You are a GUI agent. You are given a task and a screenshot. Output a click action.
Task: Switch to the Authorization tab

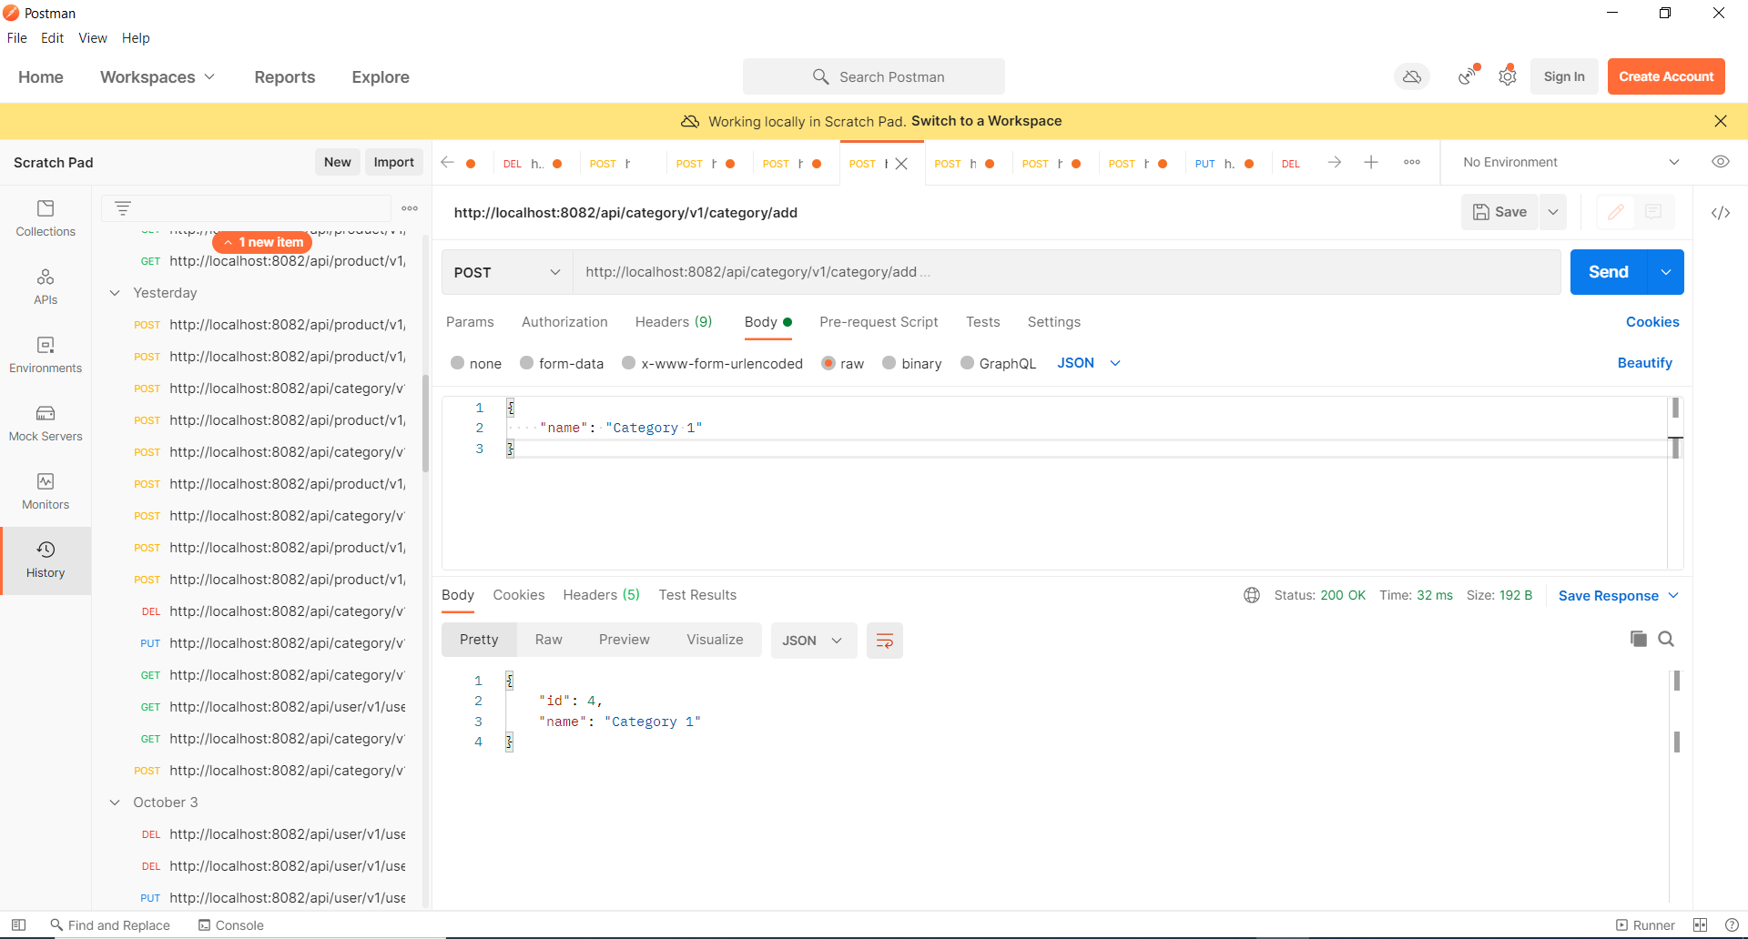pyautogui.click(x=564, y=322)
